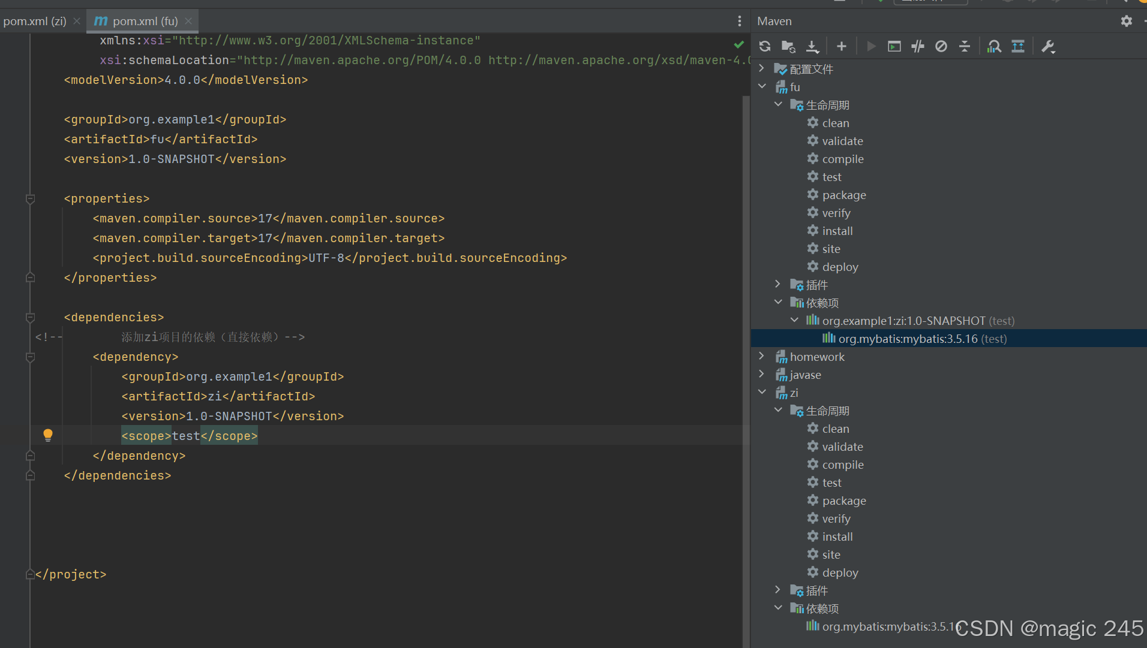Click Generate Sources and Update Folders icon

coord(788,46)
